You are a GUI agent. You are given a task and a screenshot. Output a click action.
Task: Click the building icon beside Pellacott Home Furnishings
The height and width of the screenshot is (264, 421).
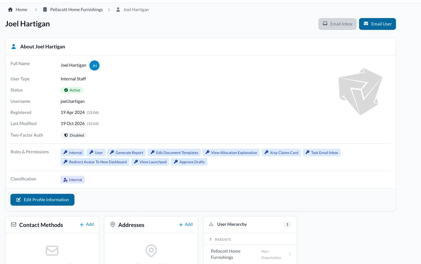pos(45,10)
